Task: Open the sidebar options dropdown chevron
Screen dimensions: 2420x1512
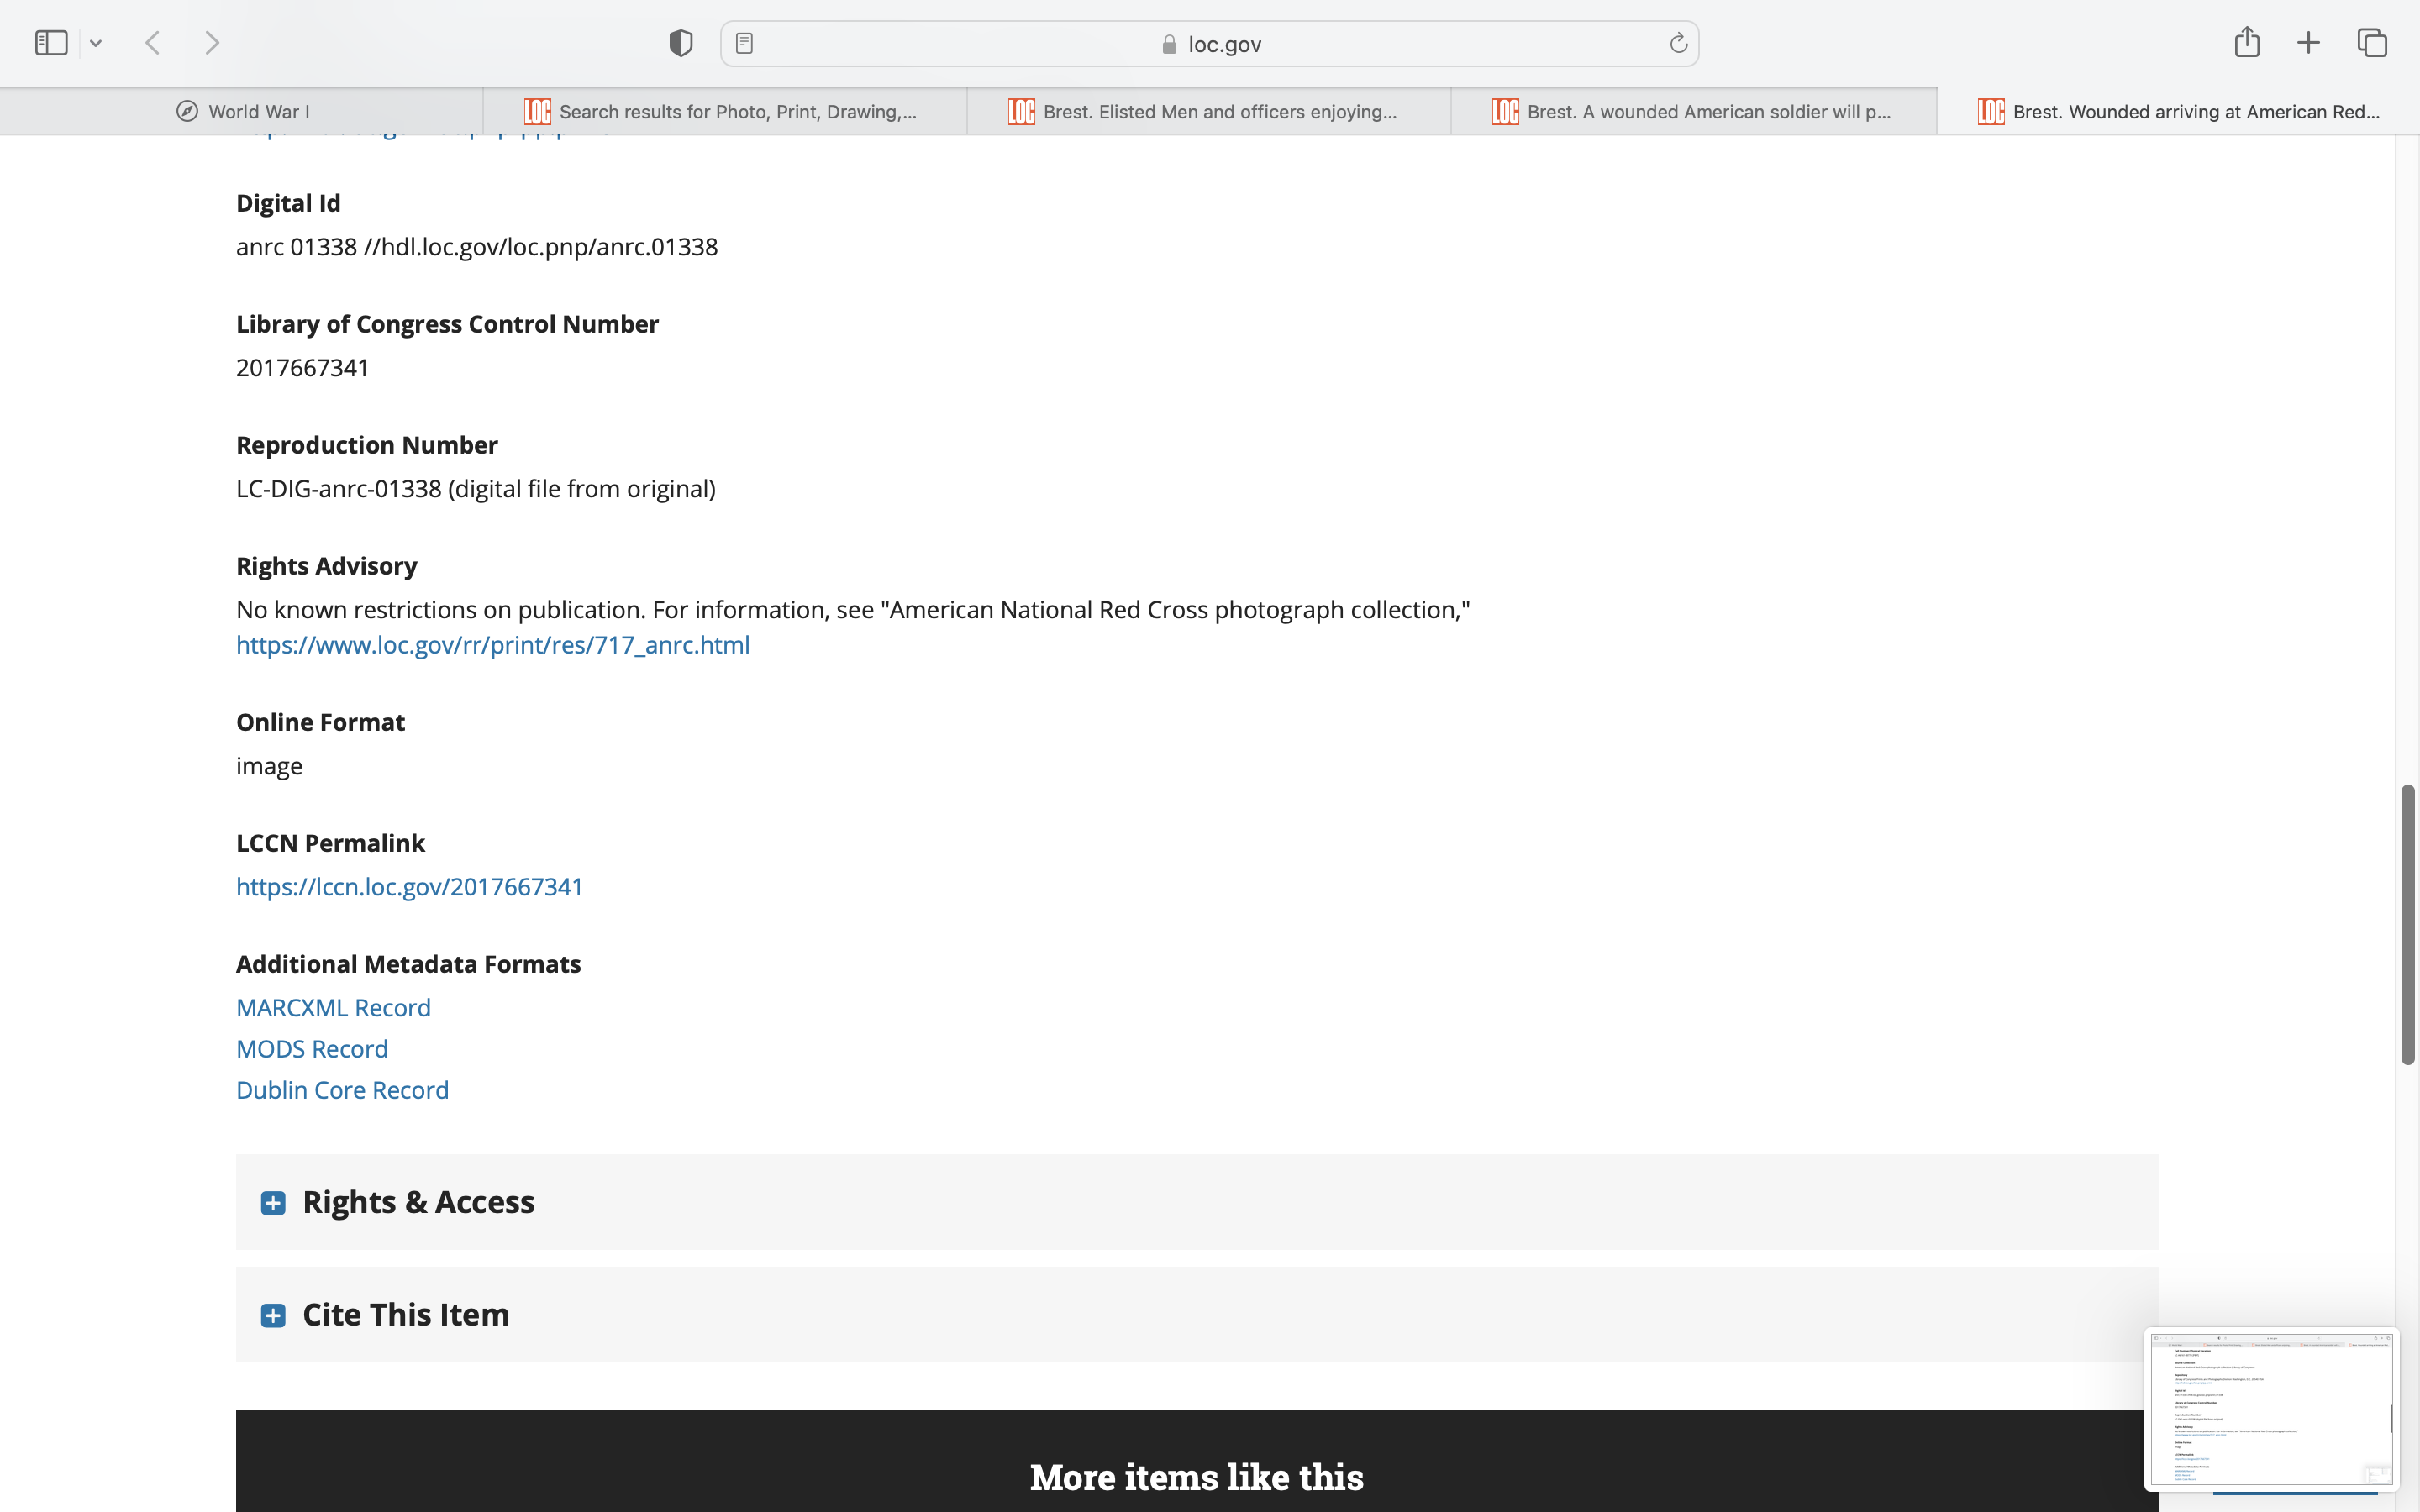Action: pos(96,43)
